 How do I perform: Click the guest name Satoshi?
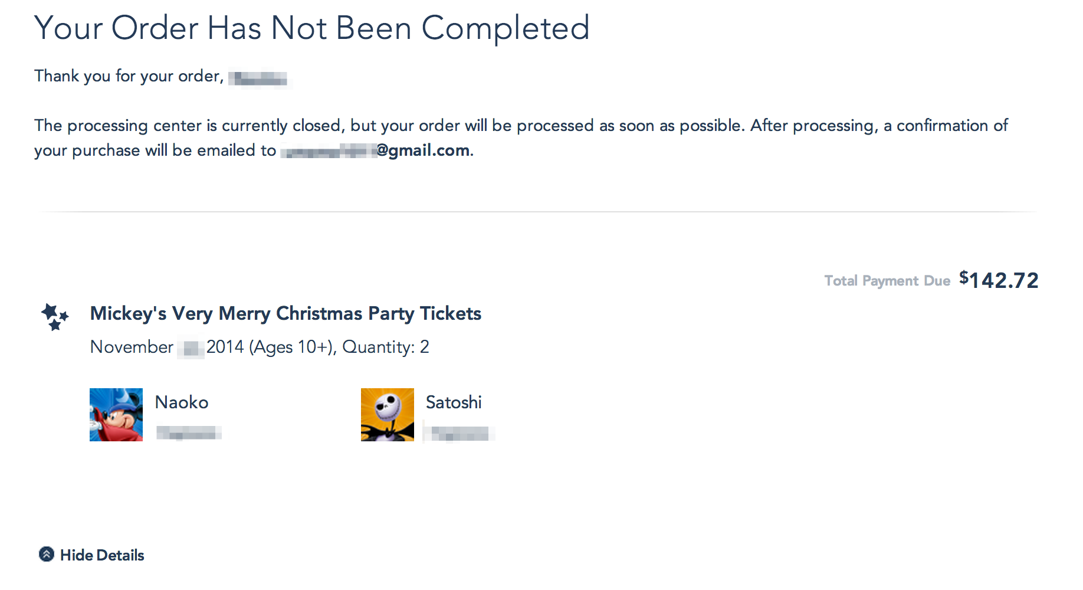click(x=454, y=402)
